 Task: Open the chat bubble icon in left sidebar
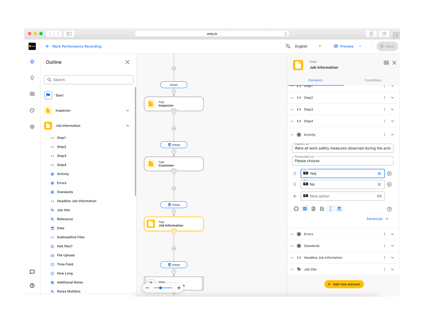pyautogui.click(x=32, y=272)
